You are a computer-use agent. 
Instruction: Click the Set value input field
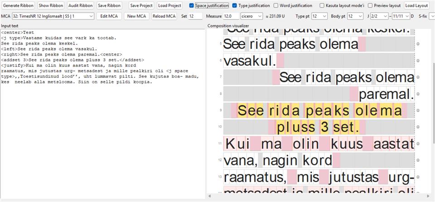[195, 16]
